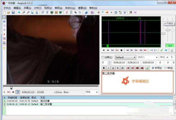Click the fn font name button
This screenshot has width=176, height=120.
point(122,68)
